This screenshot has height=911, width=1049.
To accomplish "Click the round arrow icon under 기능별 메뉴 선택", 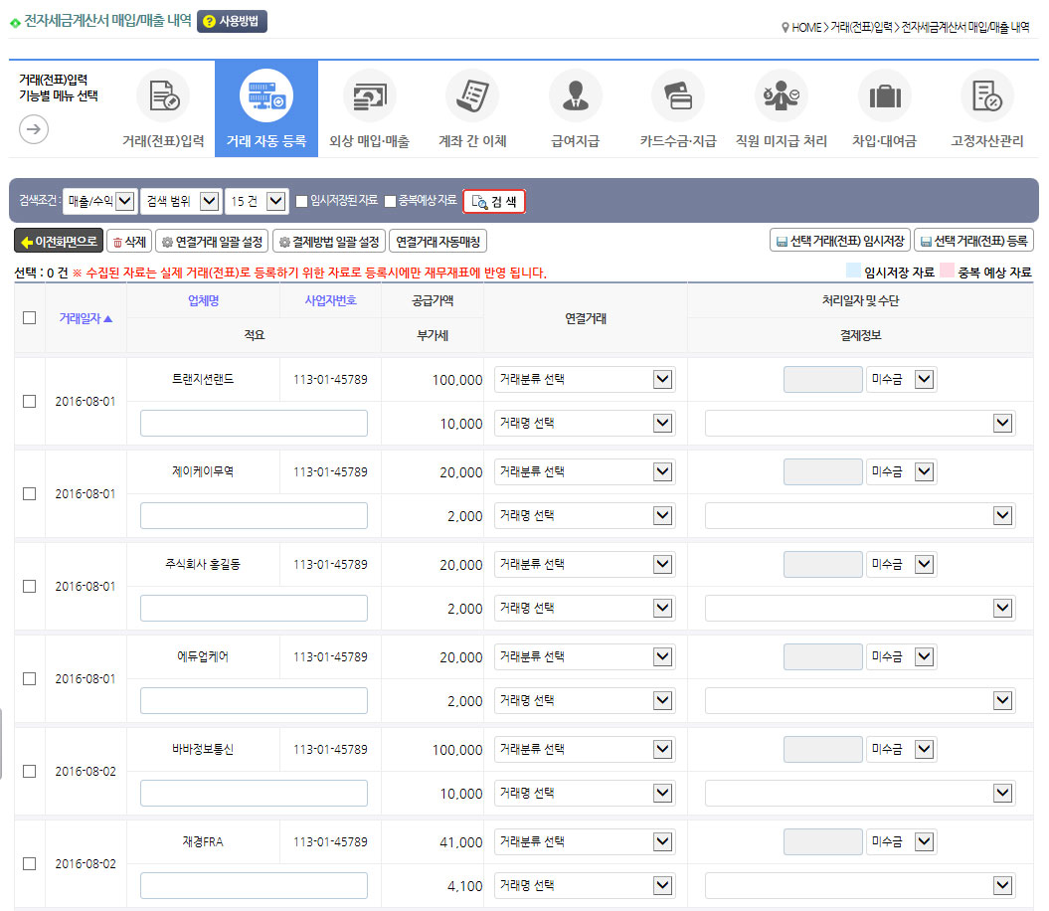I will 34,129.
